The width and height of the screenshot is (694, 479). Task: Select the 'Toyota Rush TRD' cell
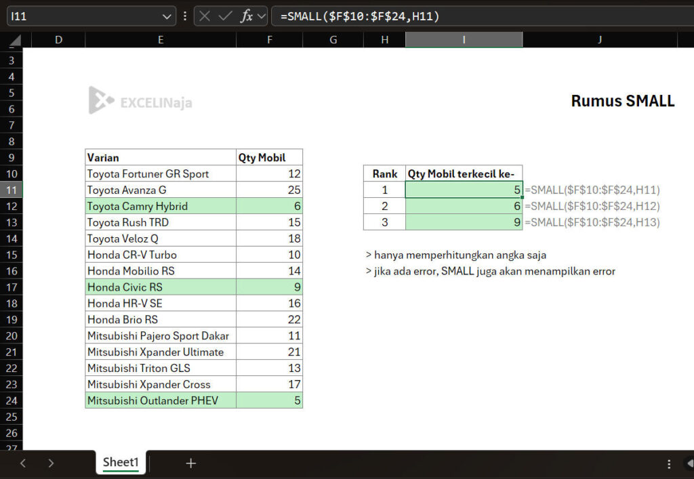161,222
